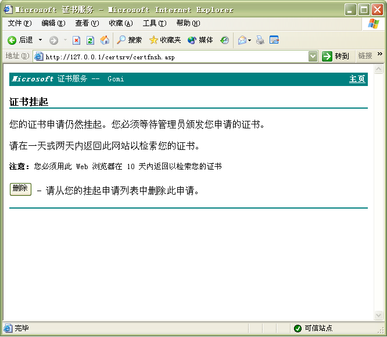Open the Back history dropdown arrow
This screenshot has width=387, height=337.
pos(40,40)
